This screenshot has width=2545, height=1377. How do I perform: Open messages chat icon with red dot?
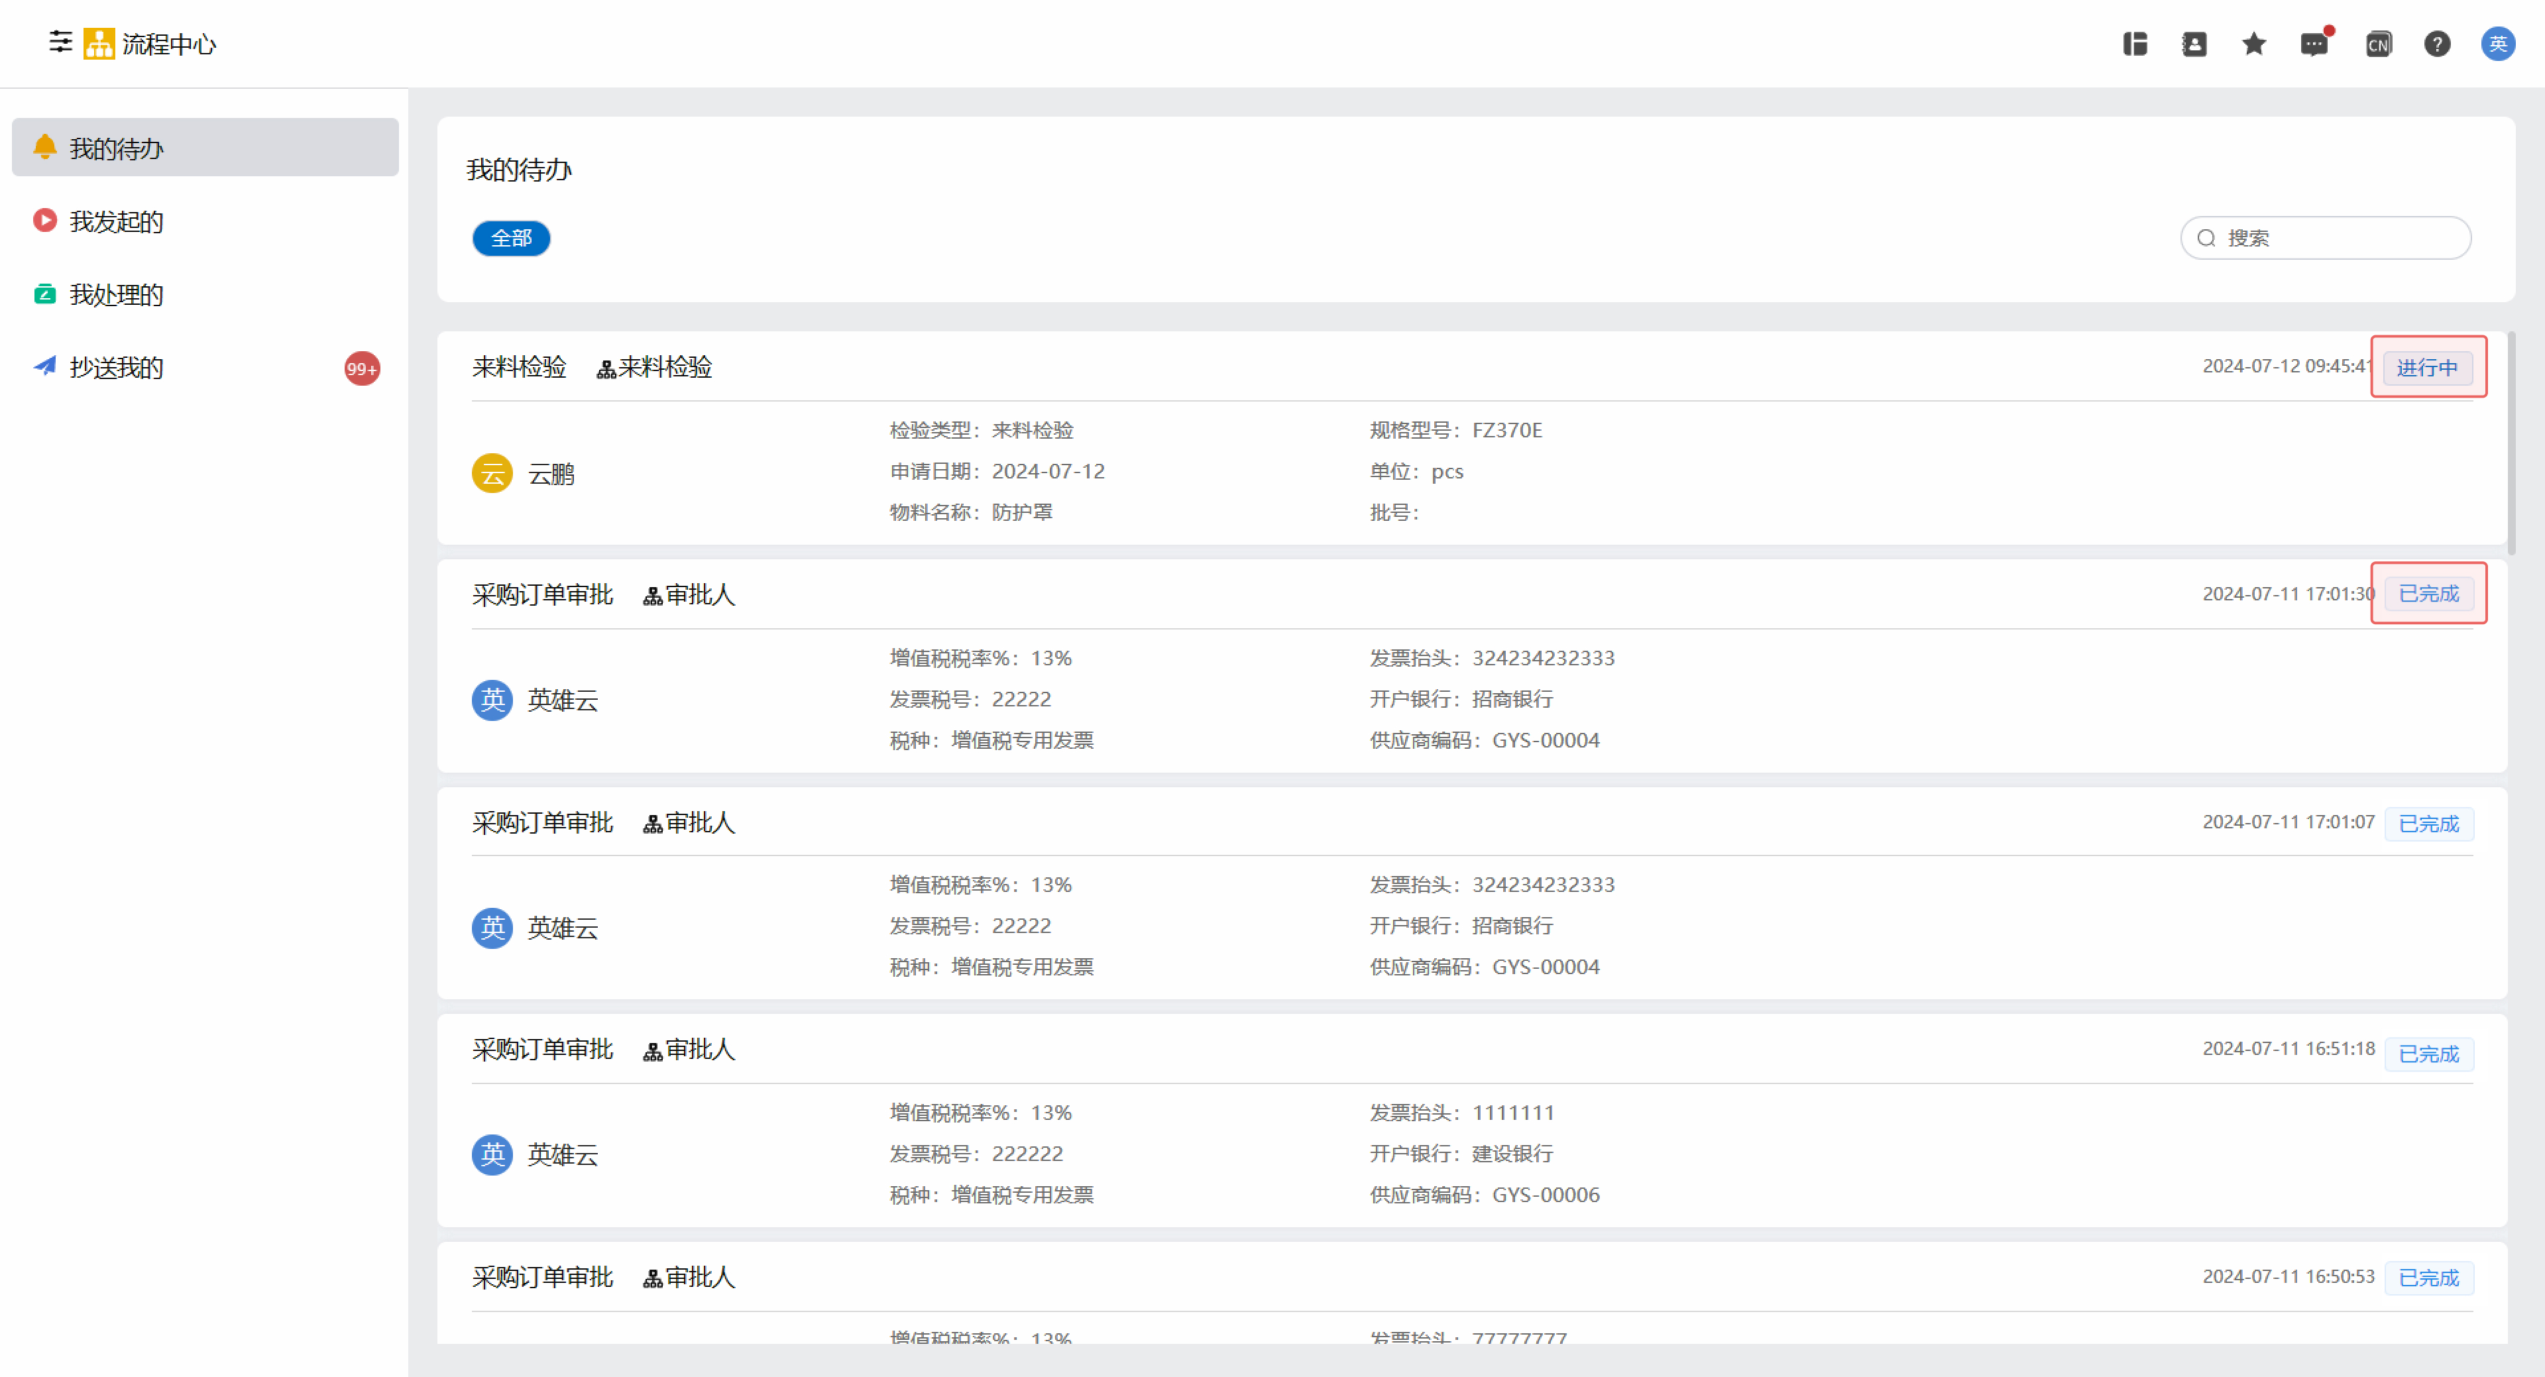tap(2314, 44)
